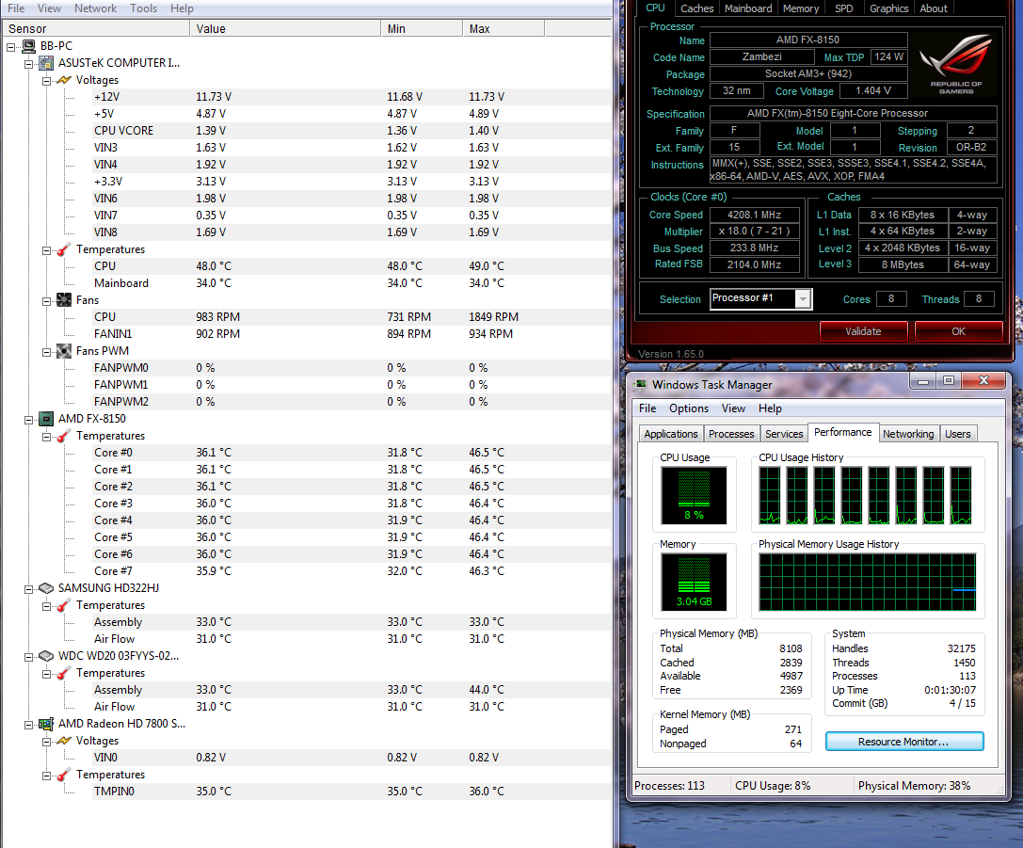Image resolution: width=1023 pixels, height=848 pixels.
Task: Click the BB-PC computer icon
Action: tap(29, 46)
